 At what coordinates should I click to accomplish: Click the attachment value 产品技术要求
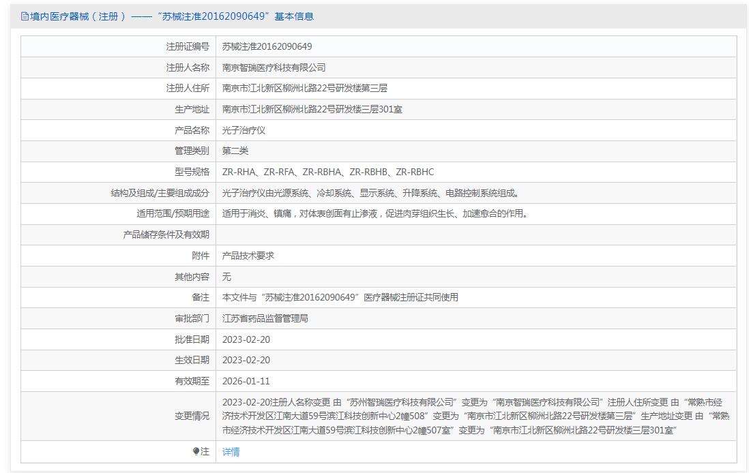point(248,256)
